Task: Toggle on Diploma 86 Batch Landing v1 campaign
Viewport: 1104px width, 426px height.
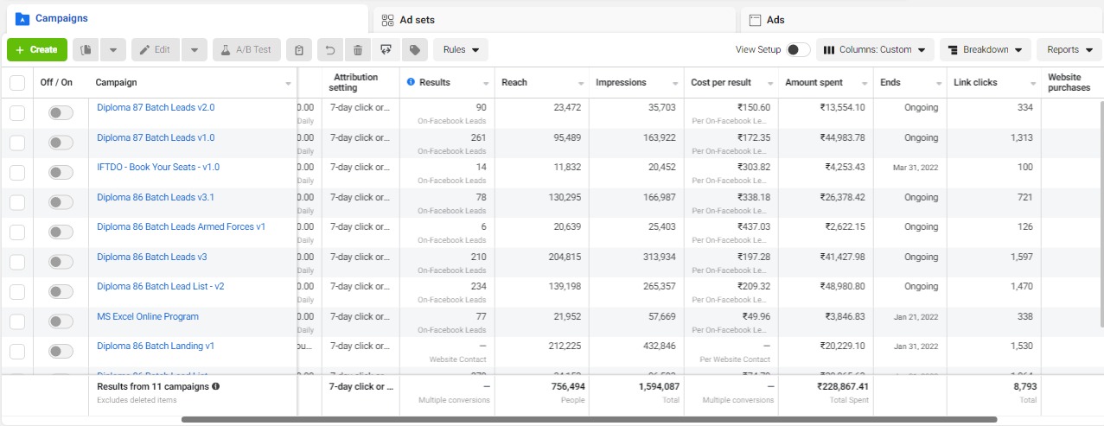Action: [x=61, y=351]
